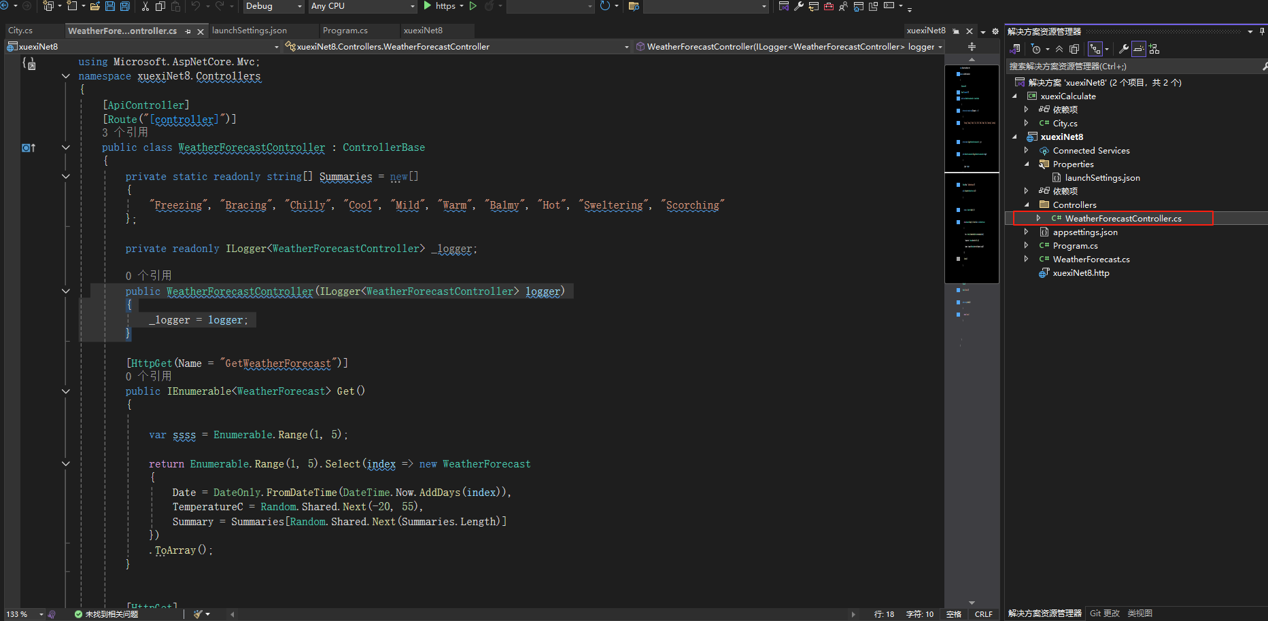
Task: Click in the Solution Explorer search field
Action: point(1132,67)
